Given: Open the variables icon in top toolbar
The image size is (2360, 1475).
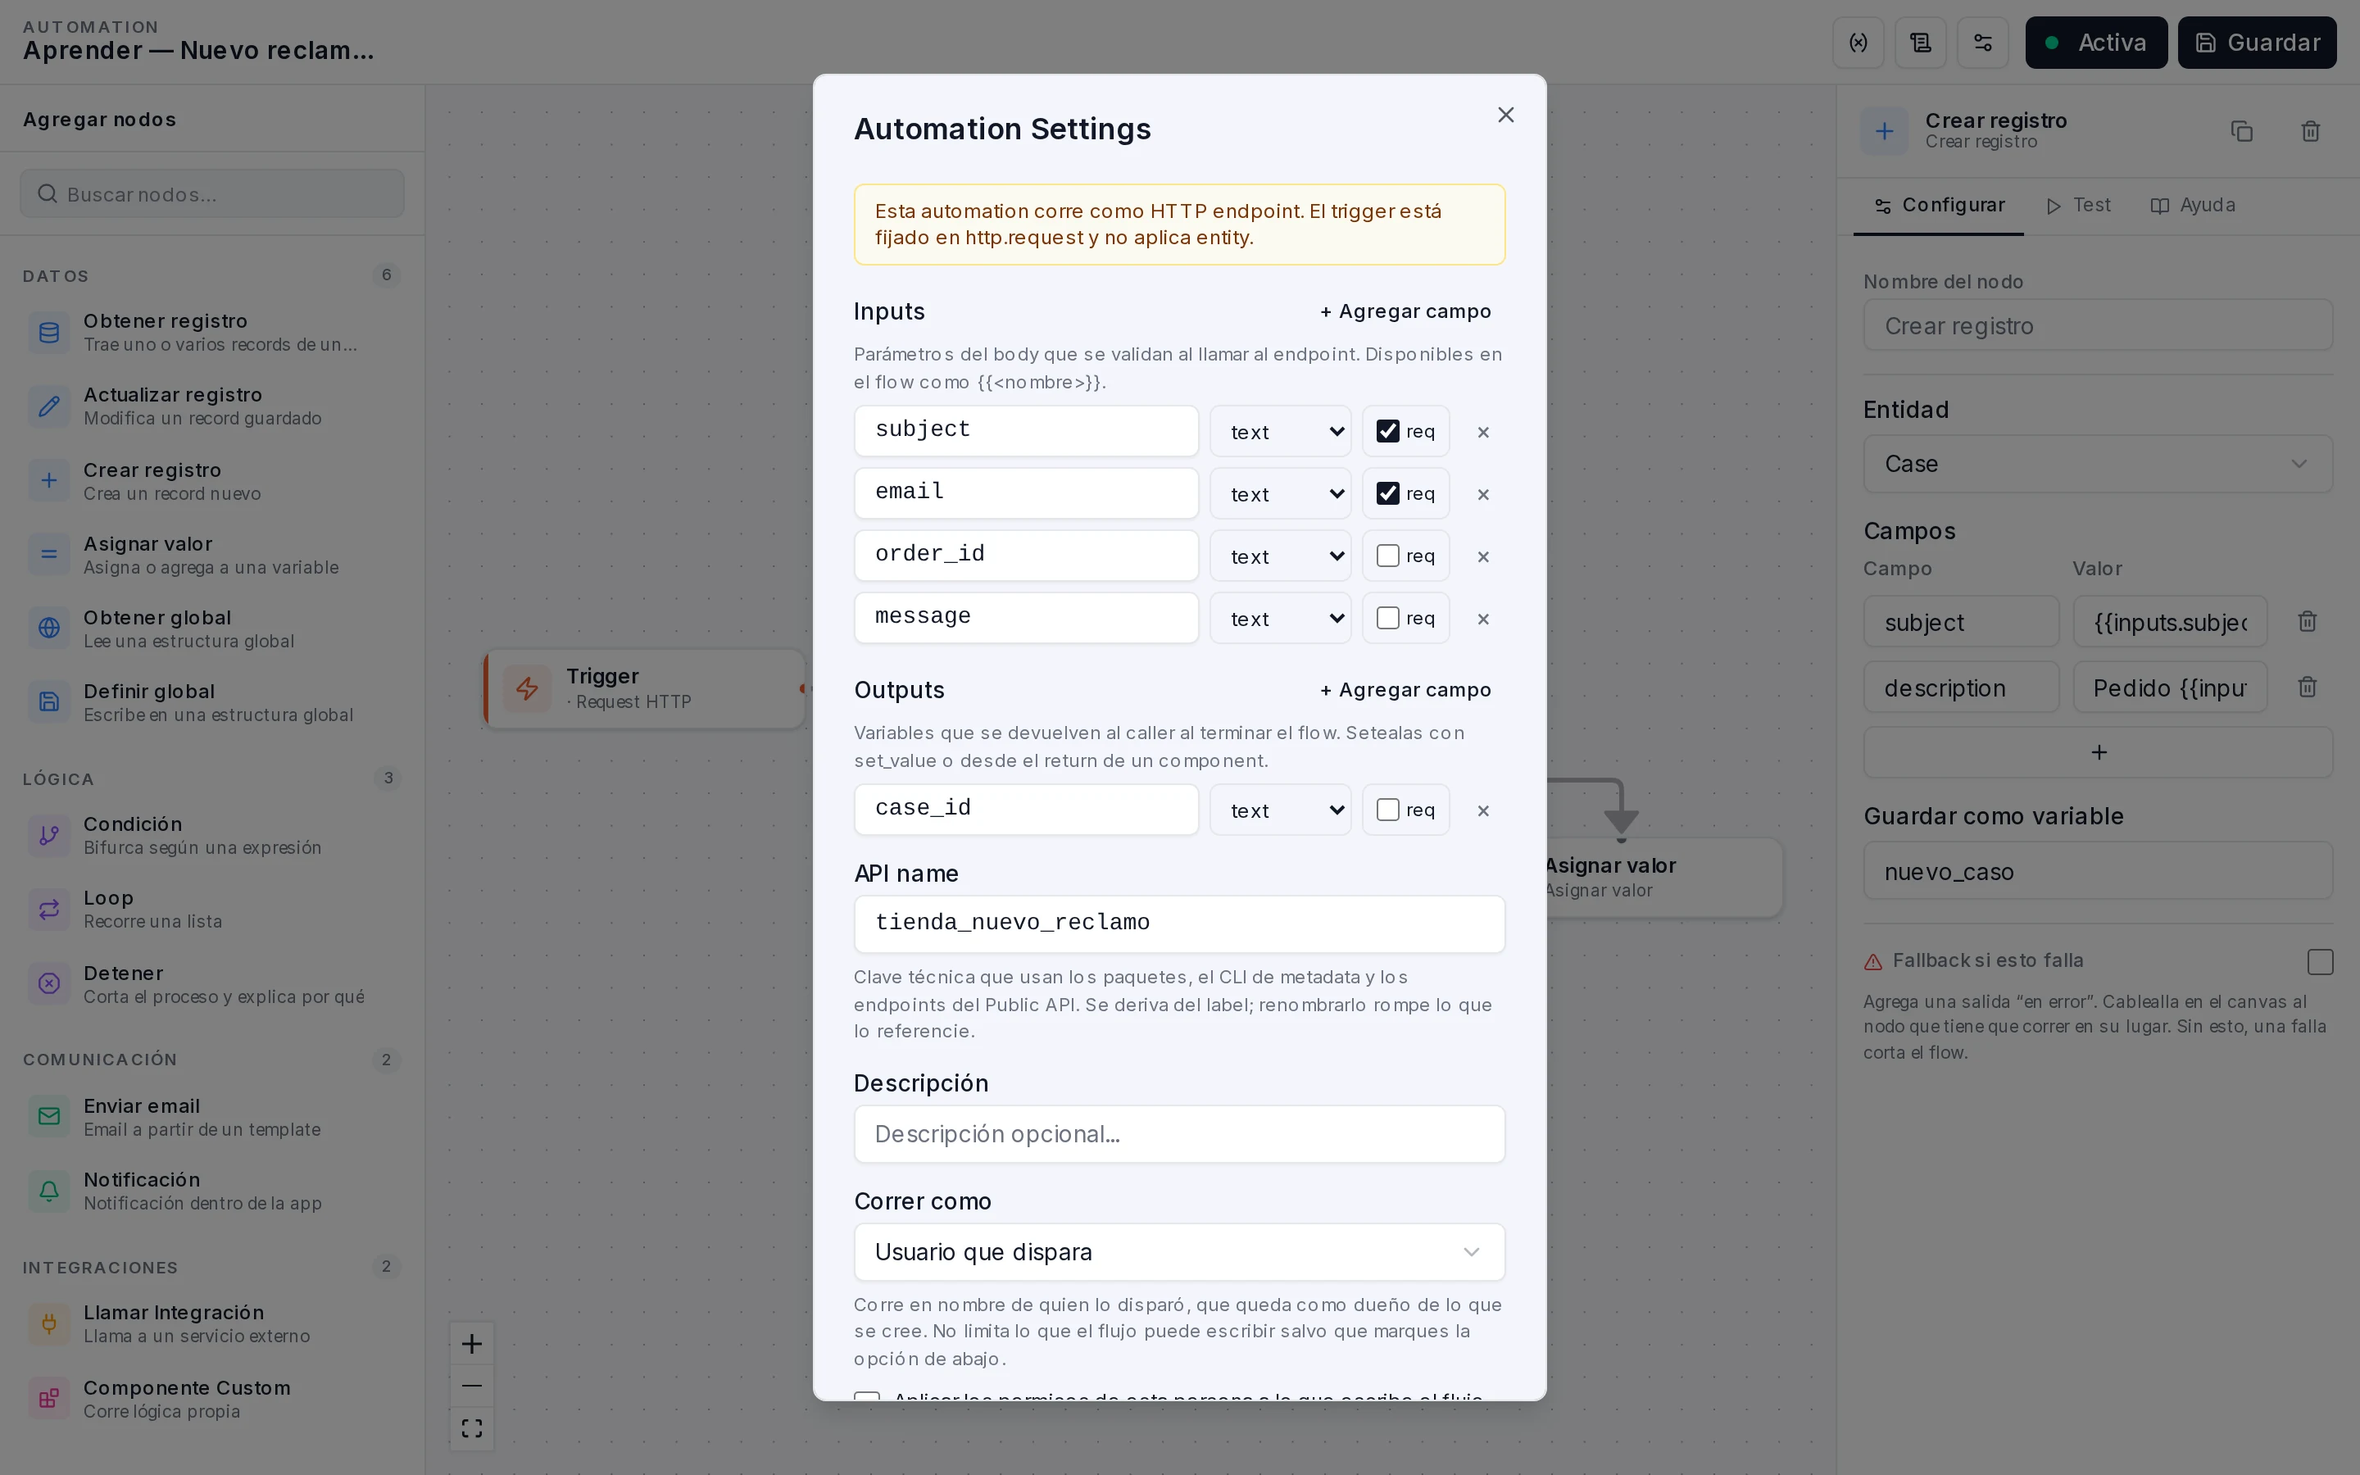Looking at the screenshot, I should tap(1858, 43).
